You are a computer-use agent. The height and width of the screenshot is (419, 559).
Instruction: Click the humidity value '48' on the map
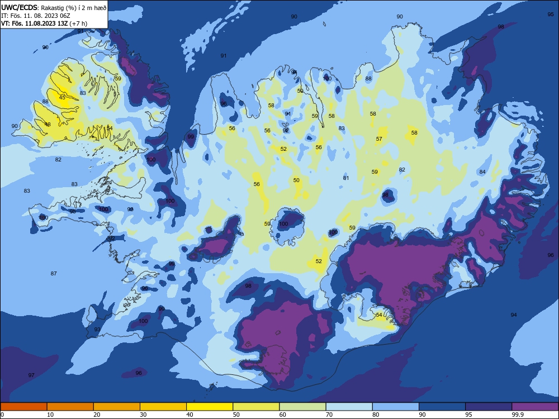(x=48, y=125)
